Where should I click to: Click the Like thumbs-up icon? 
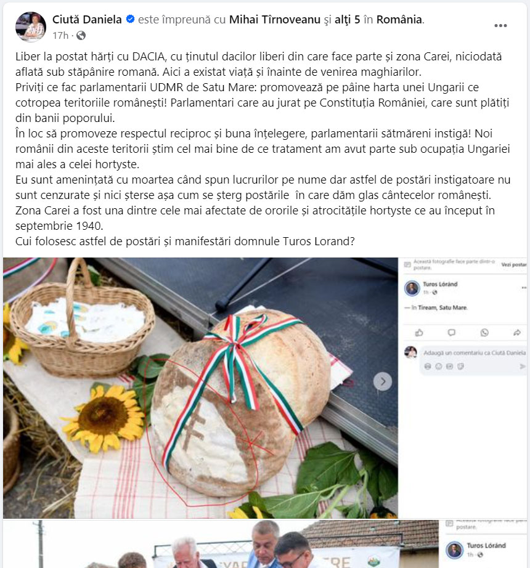point(419,333)
